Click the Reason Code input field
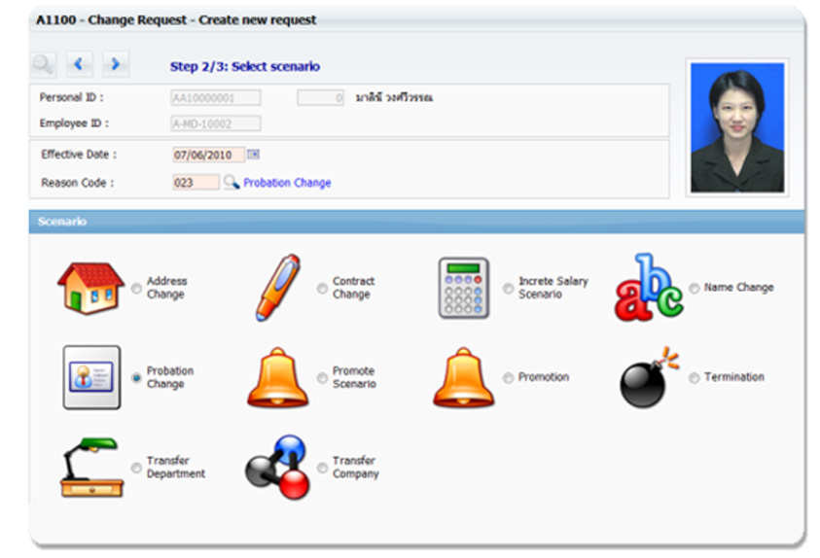Image resolution: width=820 pixels, height=558 pixels. tap(195, 182)
